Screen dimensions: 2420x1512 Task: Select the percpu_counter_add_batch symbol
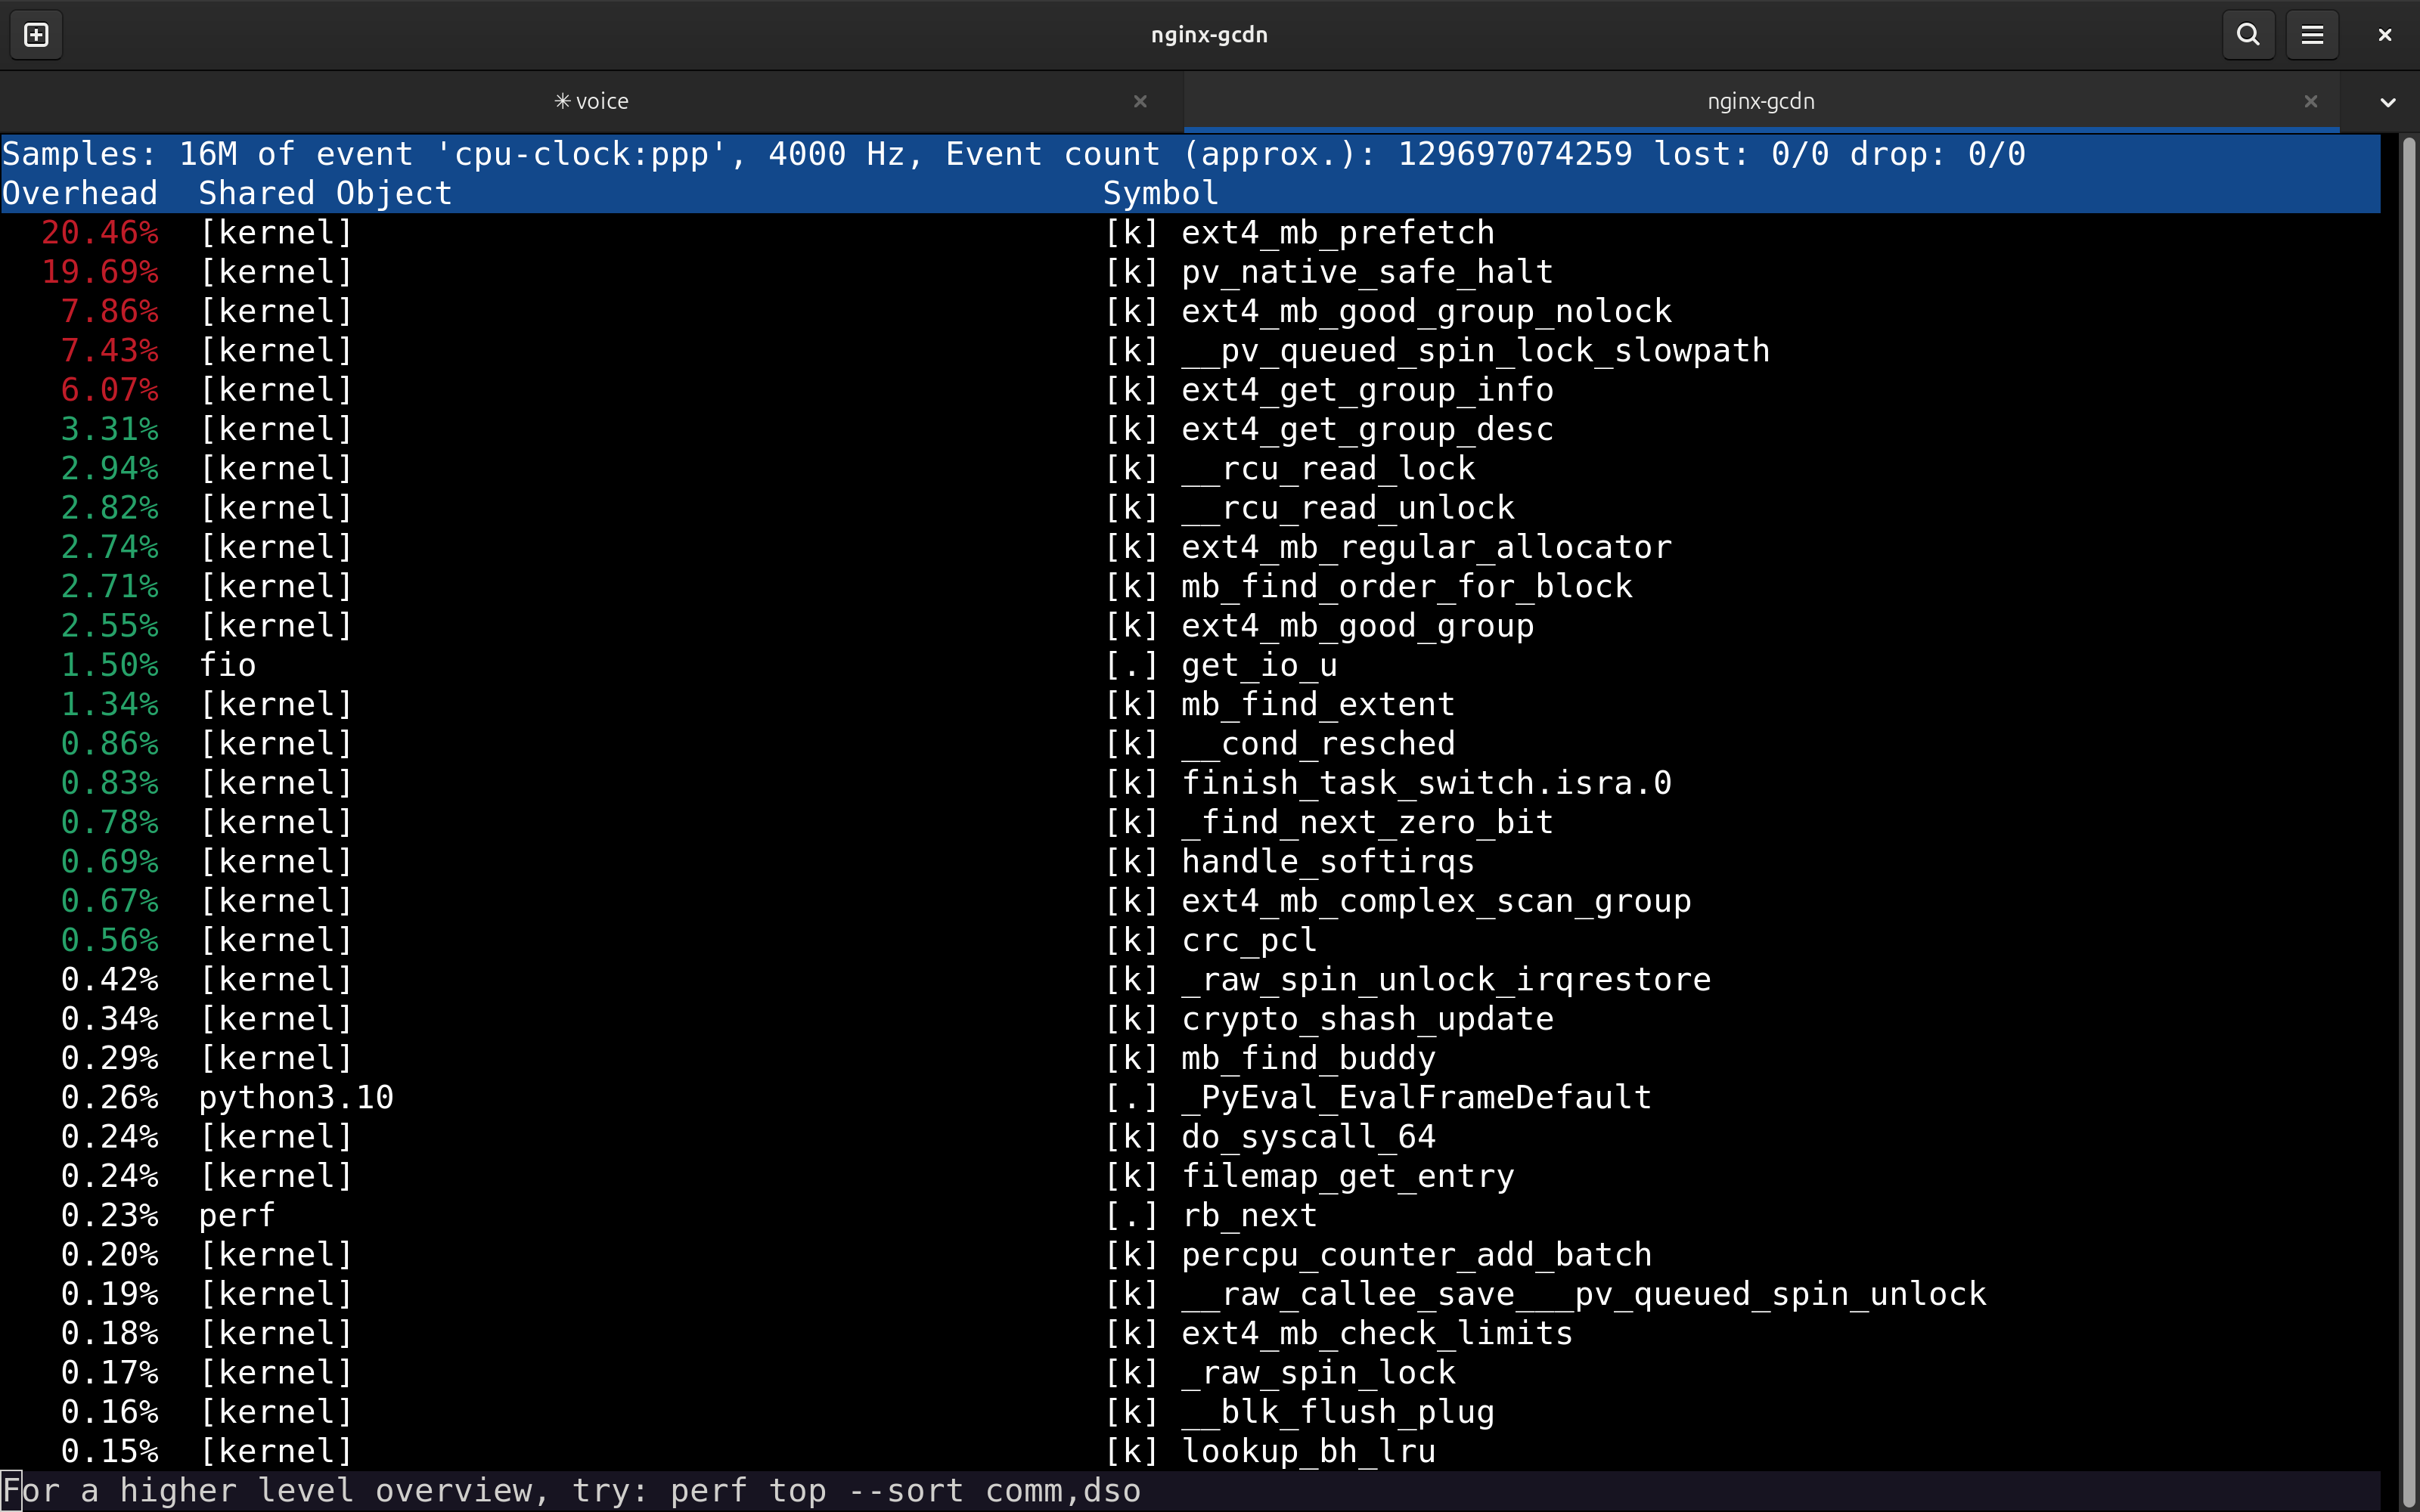(x=1416, y=1255)
